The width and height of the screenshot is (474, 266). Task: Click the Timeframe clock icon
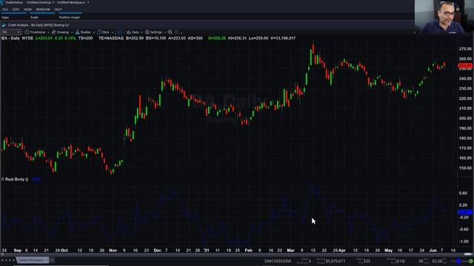27,33
